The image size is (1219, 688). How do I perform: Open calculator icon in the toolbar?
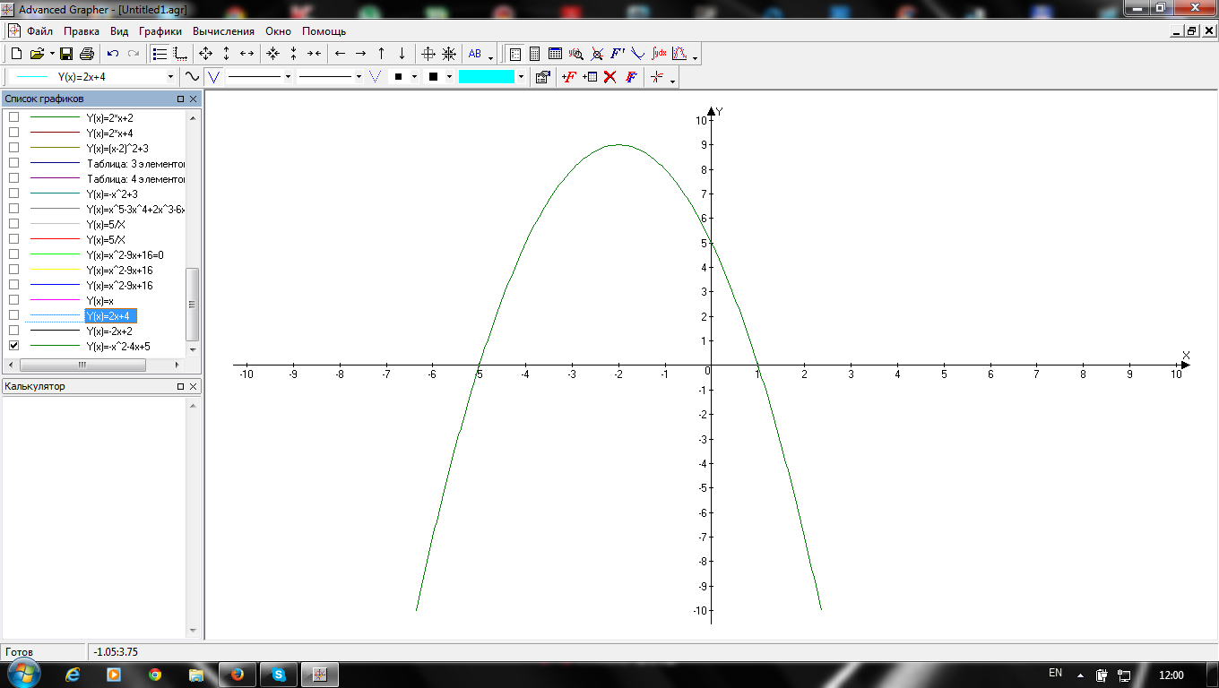pyautogui.click(x=534, y=54)
